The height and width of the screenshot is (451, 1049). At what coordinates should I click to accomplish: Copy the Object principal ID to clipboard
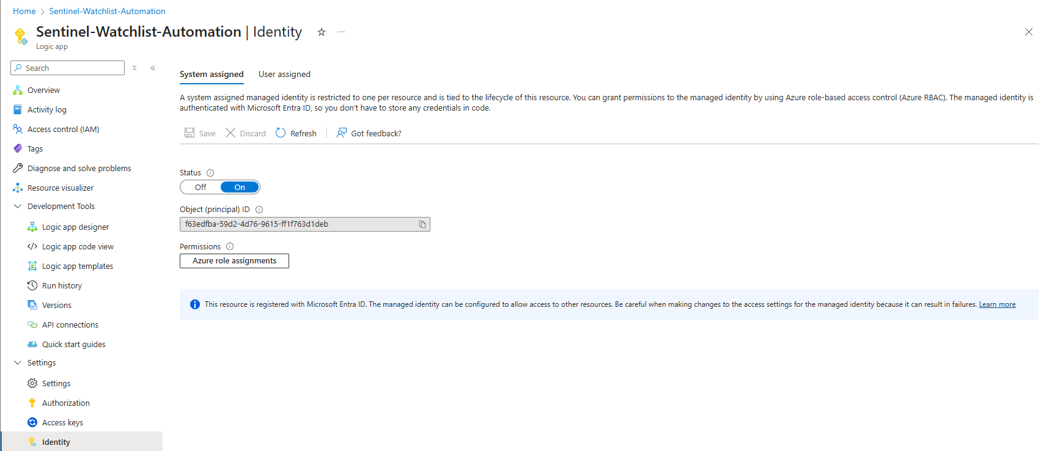422,224
